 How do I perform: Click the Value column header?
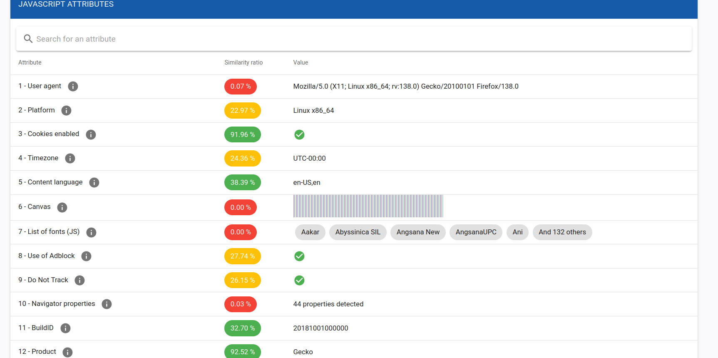click(x=301, y=62)
